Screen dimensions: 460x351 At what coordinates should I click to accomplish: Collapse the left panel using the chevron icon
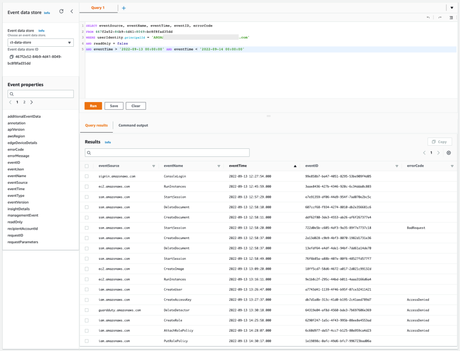[72, 11]
